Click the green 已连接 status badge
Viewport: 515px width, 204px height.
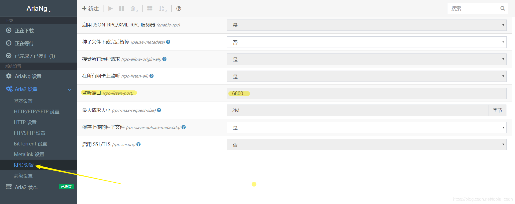click(x=66, y=187)
